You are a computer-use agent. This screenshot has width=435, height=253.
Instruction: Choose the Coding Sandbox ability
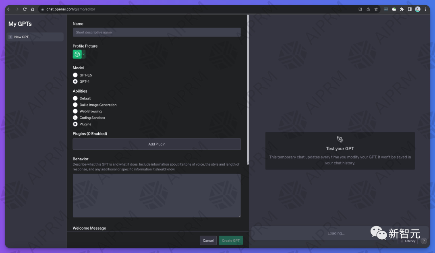75,118
